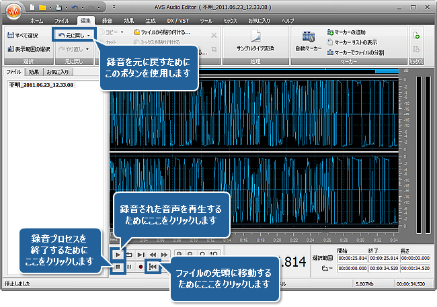Click ミックスを貼り付ける mix paste button
The height and width of the screenshot is (307, 437).
[157, 42]
